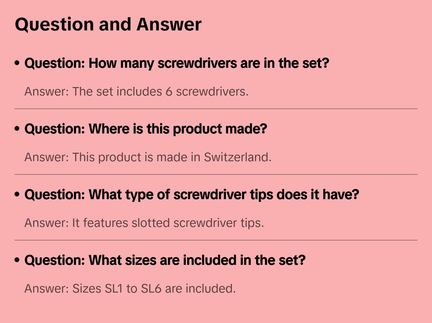Click the "Question and Answer" heading
This screenshot has width=432, height=323.
coord(108,24)
